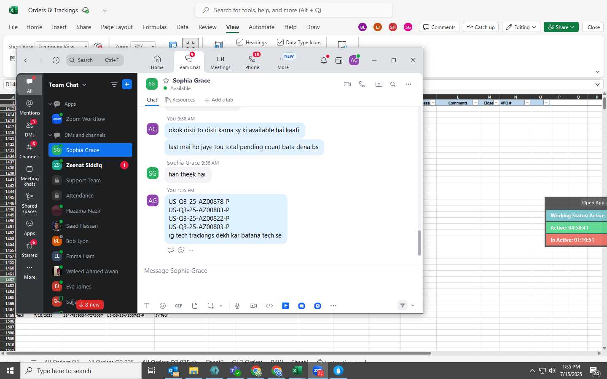Record a video message
Image resolution: width=607 pixels, height=379 pixels.
coord(253,306)
